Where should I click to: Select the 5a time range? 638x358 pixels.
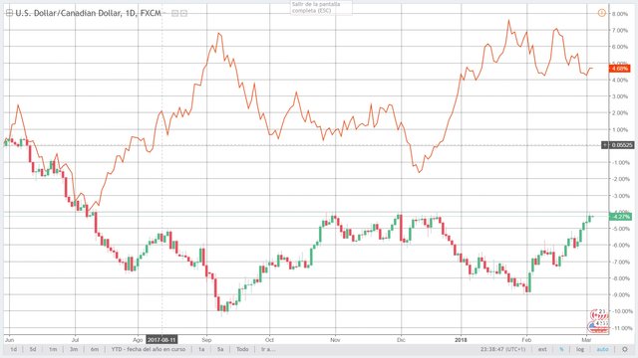pos(220,349)
